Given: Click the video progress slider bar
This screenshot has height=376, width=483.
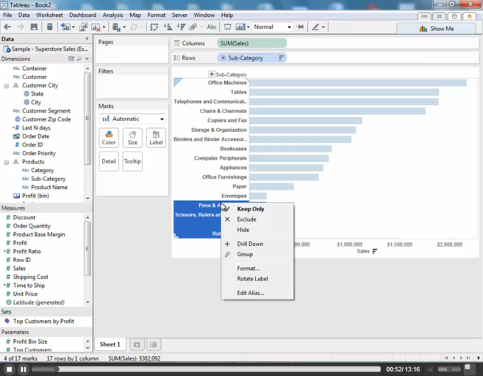Looking at the screenshot, I should click(205, 369).
